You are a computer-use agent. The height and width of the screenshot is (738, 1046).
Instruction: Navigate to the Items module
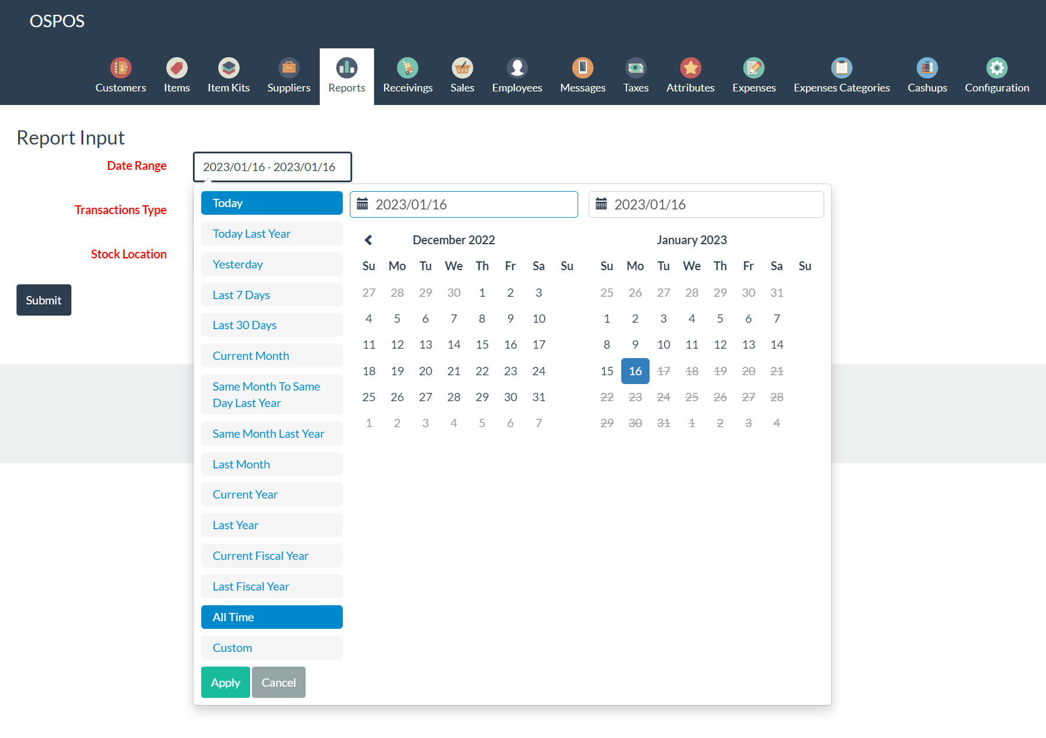pos(176,76)
